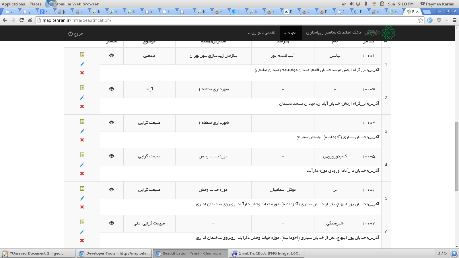Toggle eye visibility for row 1-005

pyautogui.click(x=112, y=156)
